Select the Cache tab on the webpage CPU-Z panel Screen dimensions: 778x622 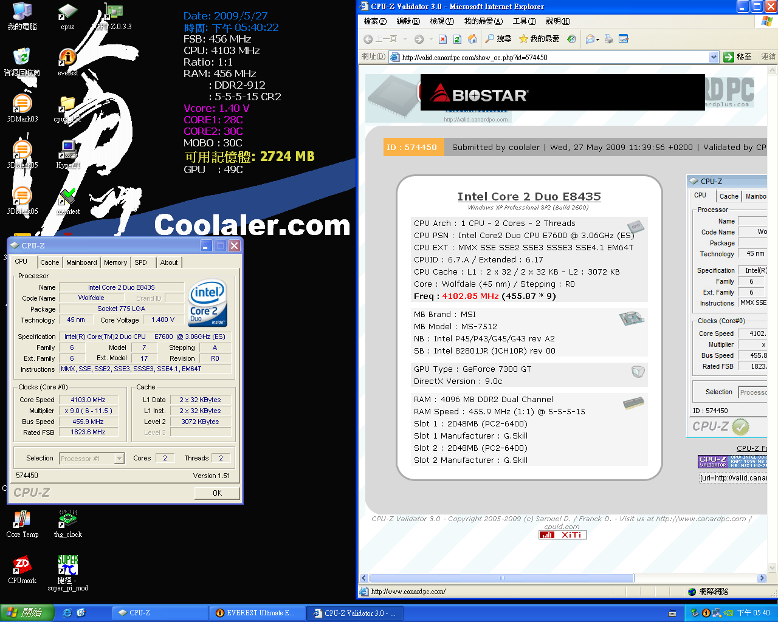click(729, 196)
